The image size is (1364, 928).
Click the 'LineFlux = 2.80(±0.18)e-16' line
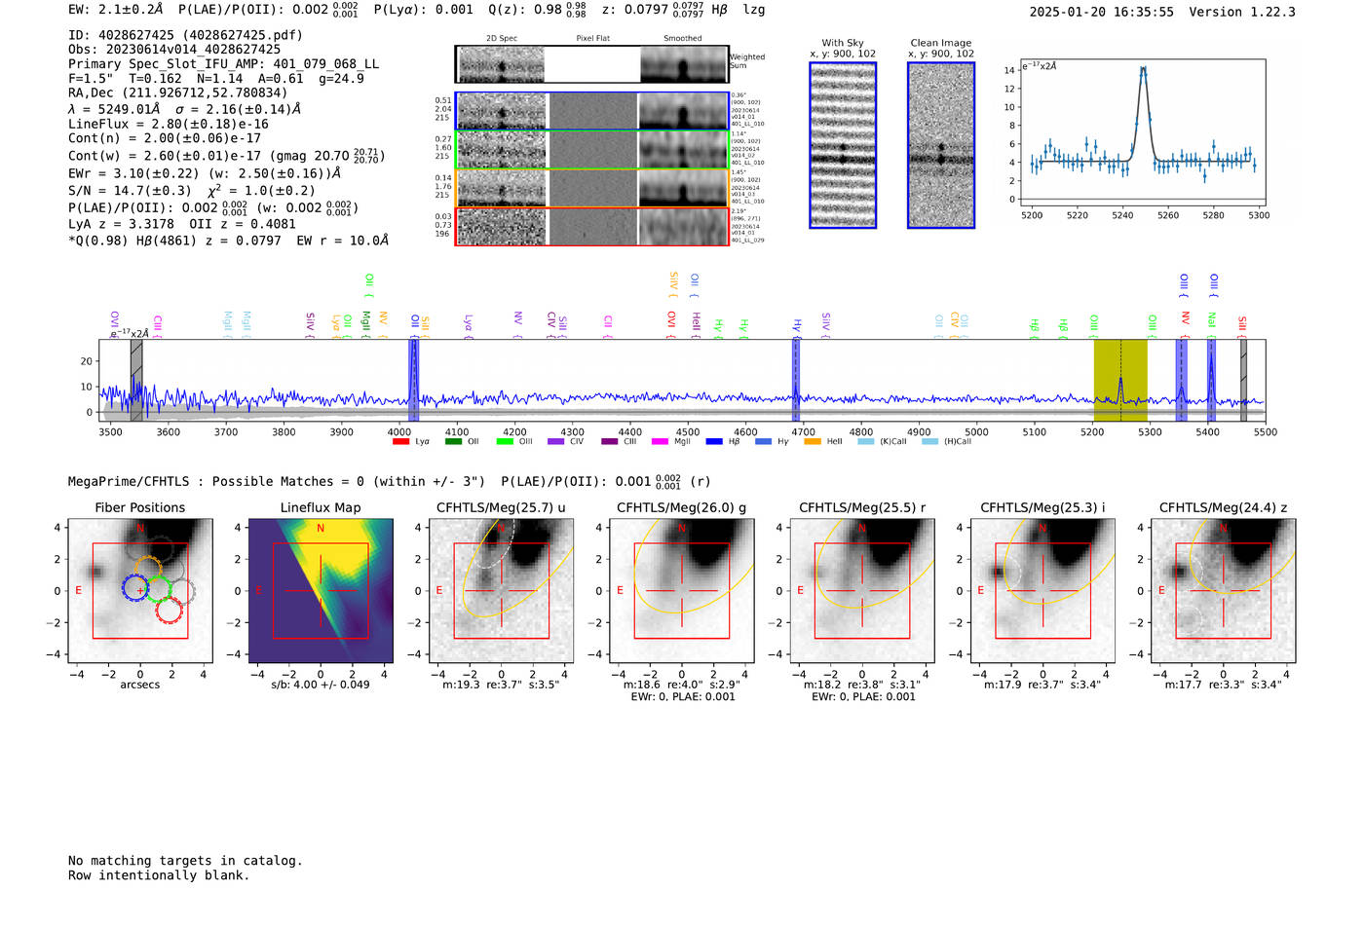(169, 124)
